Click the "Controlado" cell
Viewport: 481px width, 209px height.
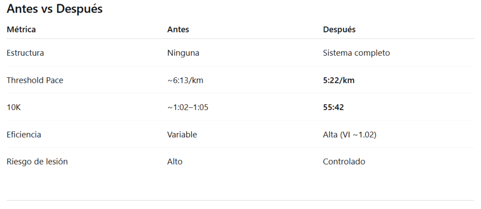point(344,162)
